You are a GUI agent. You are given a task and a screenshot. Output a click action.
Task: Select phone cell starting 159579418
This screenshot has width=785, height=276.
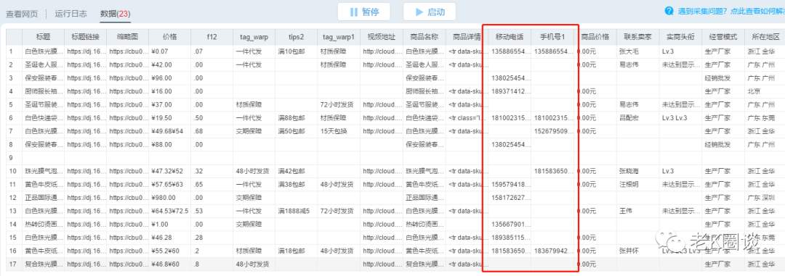coord(510,184)
